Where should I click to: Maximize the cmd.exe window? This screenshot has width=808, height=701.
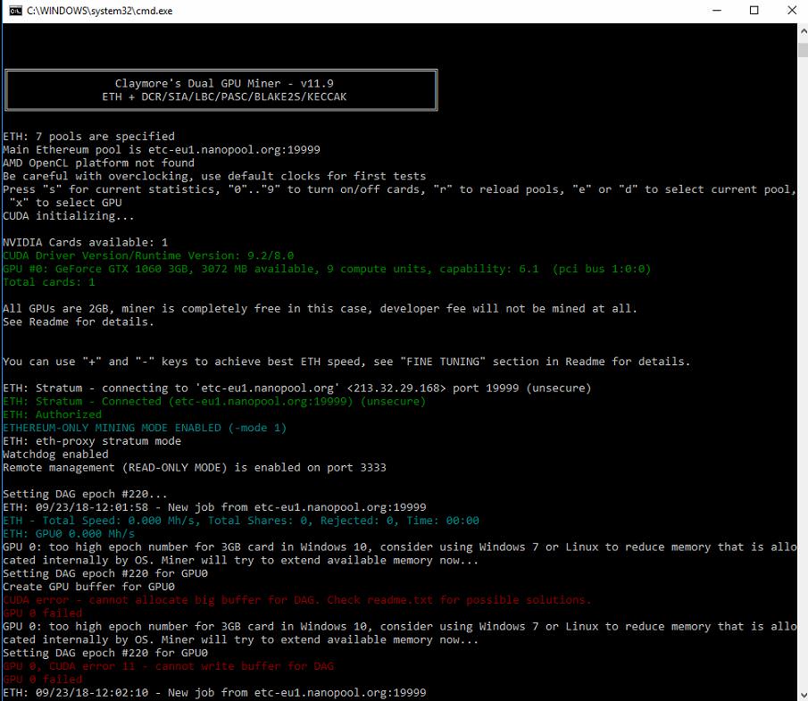[x=754, y=11]
